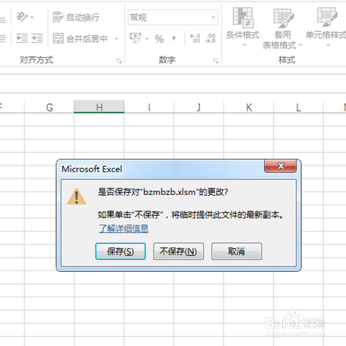Image resolution: width=346 pixels, height=346 pixels.
Task: Apply comma style icon
Action: click(174, 38)
